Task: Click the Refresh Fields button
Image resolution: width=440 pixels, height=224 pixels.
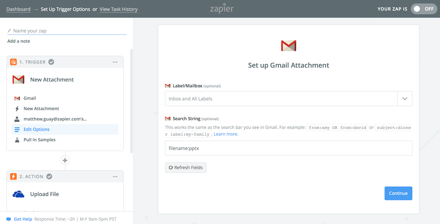Action: click(x=186, y=168)
